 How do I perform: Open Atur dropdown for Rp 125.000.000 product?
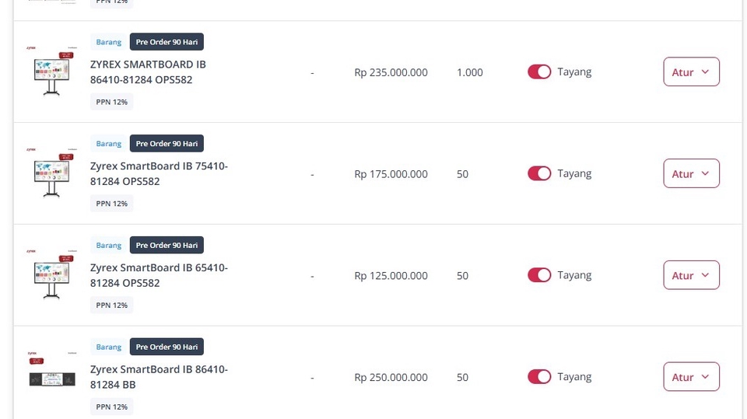click(691, 275)
